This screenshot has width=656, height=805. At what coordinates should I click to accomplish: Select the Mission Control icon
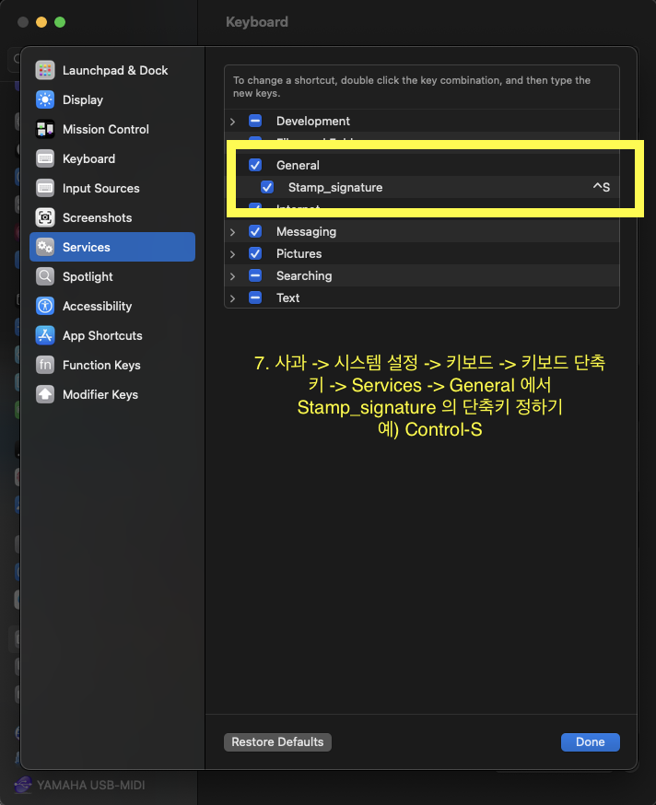(45, 129)
